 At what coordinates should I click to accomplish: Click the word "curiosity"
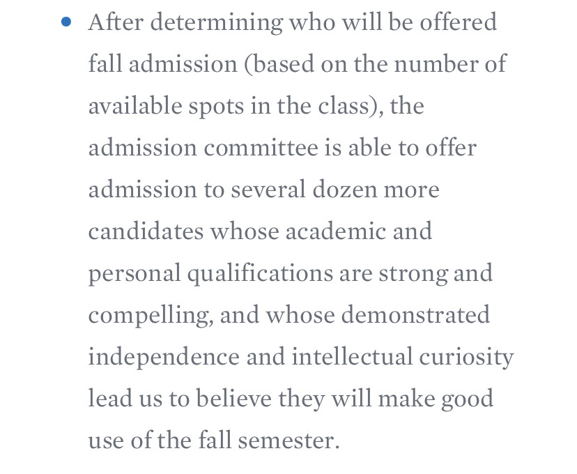pyautogui.click(x=466, y=358)
